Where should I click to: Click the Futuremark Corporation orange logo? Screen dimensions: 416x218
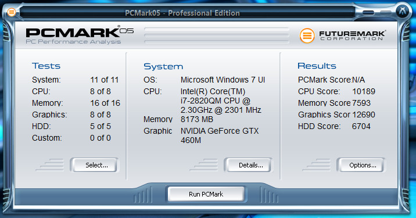307,35
